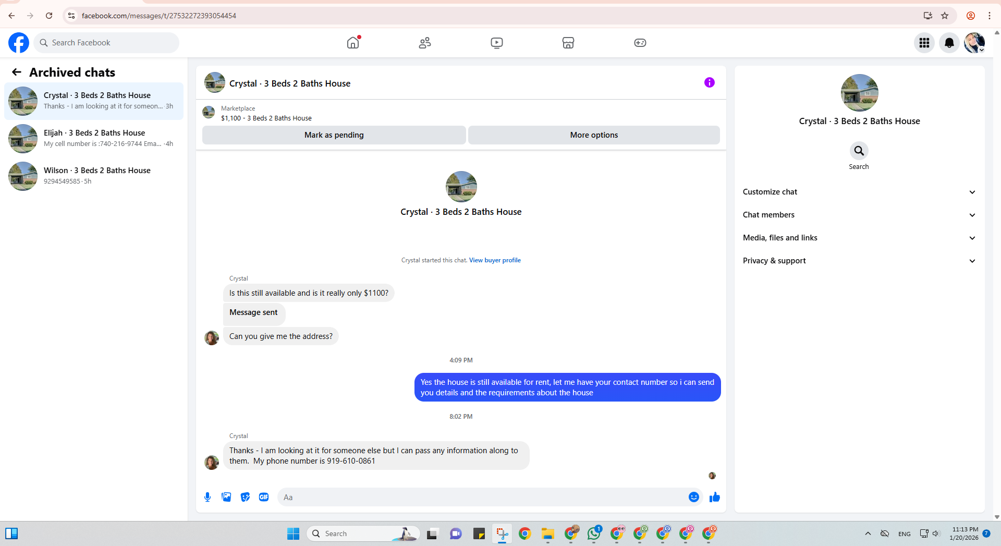Click the large house photo in side panel

[859, 93]
